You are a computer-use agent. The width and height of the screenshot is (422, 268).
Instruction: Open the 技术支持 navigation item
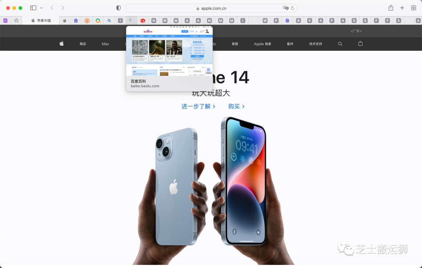coord(315,44)
